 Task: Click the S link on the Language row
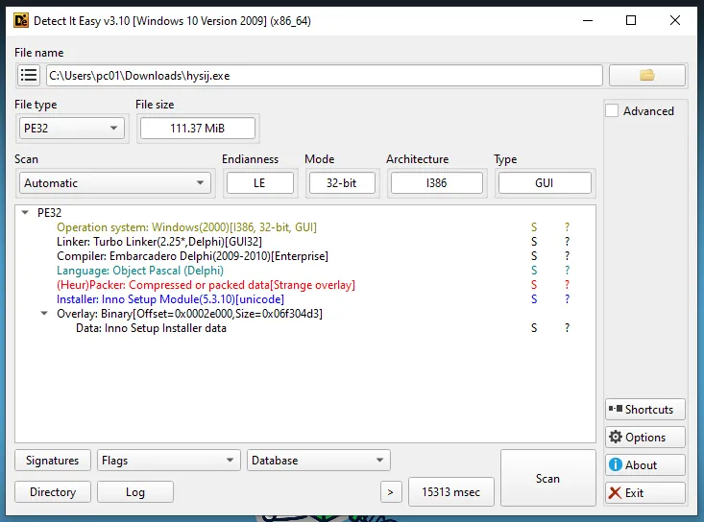(534, 271)
